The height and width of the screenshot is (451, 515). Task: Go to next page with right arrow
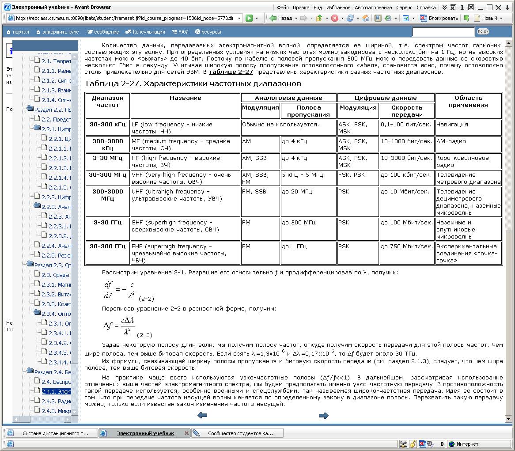click(x=323, y=416)
